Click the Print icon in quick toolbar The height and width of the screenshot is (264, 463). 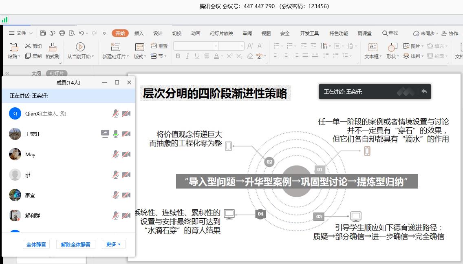pos(62,33)
